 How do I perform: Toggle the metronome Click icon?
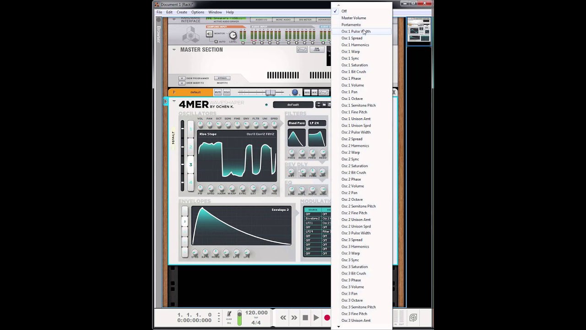coord(229,314)
